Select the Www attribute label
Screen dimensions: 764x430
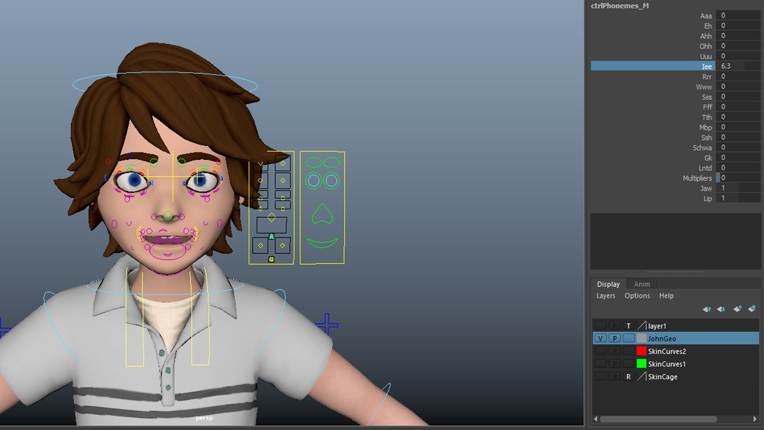(704, 87)
